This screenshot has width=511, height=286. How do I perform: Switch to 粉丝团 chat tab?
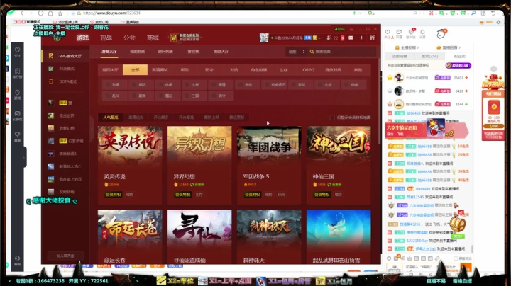click(x=459, y=56)
